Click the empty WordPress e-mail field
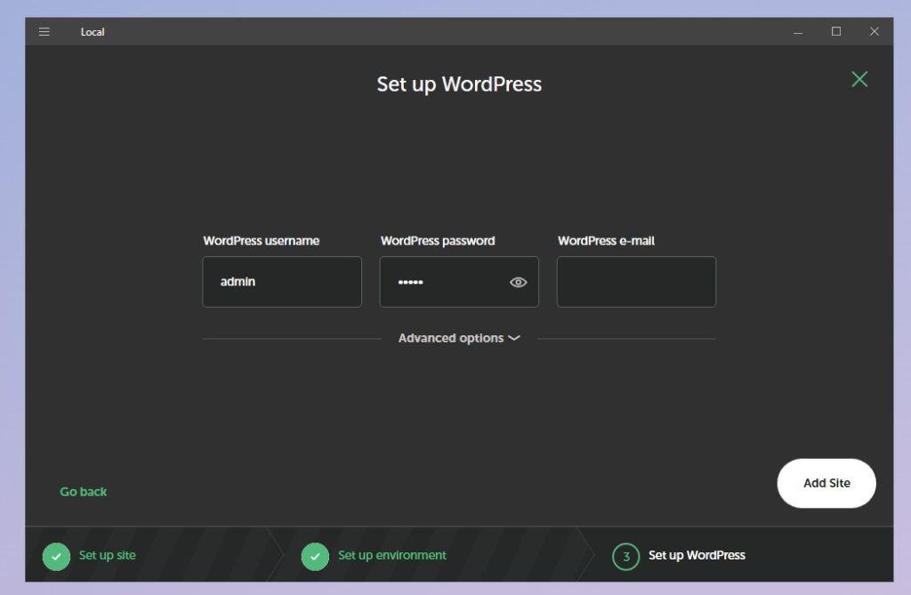This screenshot has width=911, height=595. (x=636, y=282)
